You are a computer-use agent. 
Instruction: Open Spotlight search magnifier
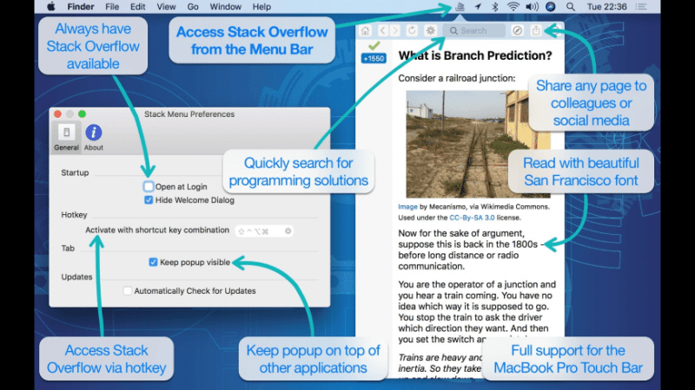(571, 7)
